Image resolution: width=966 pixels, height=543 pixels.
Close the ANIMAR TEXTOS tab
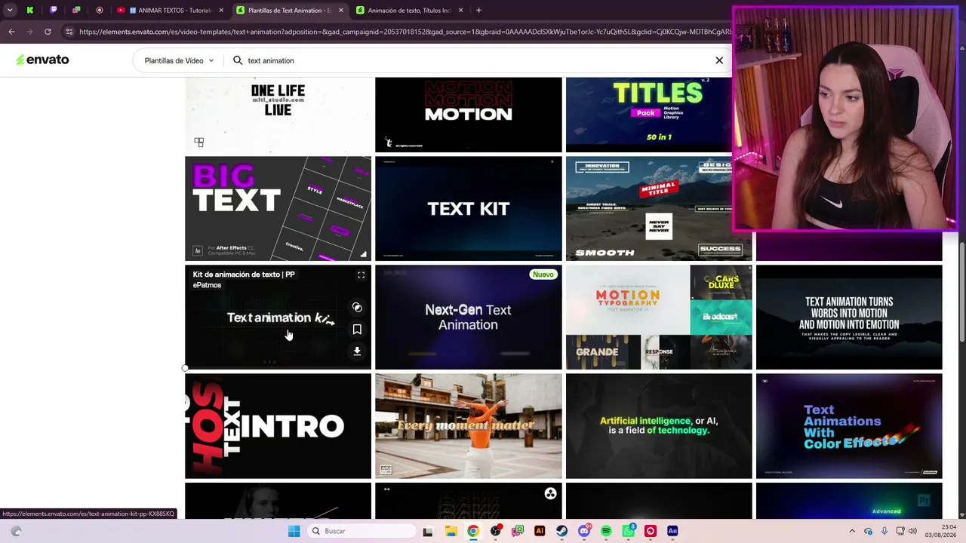(221, 11)
